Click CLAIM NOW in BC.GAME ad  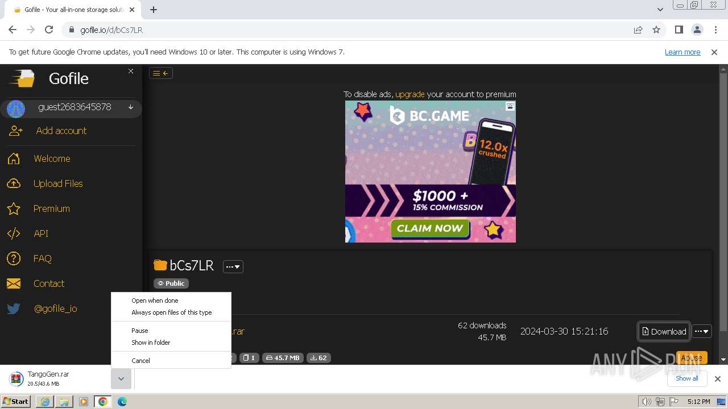pyautogui.click(x=430, y=228)
